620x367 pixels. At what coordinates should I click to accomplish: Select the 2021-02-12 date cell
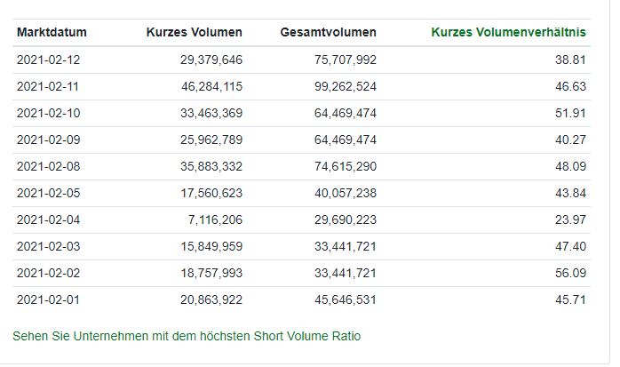(48, 60)
